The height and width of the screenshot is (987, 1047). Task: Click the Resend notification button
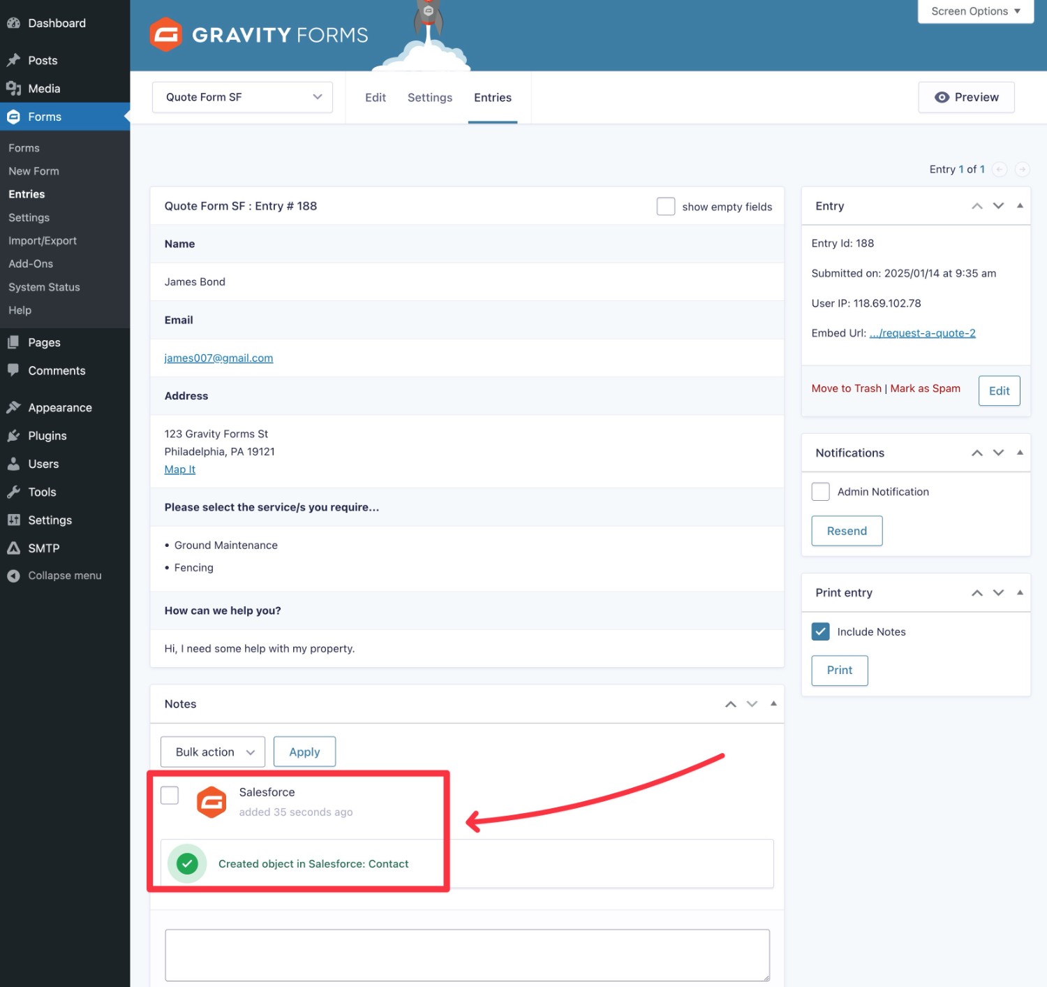(847, 531)
